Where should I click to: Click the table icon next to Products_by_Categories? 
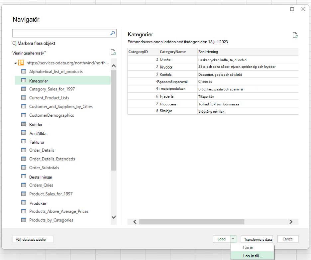[24, 220]
